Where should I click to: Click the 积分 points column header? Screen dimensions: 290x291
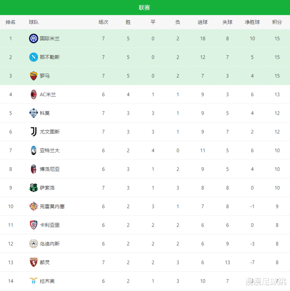277,22
